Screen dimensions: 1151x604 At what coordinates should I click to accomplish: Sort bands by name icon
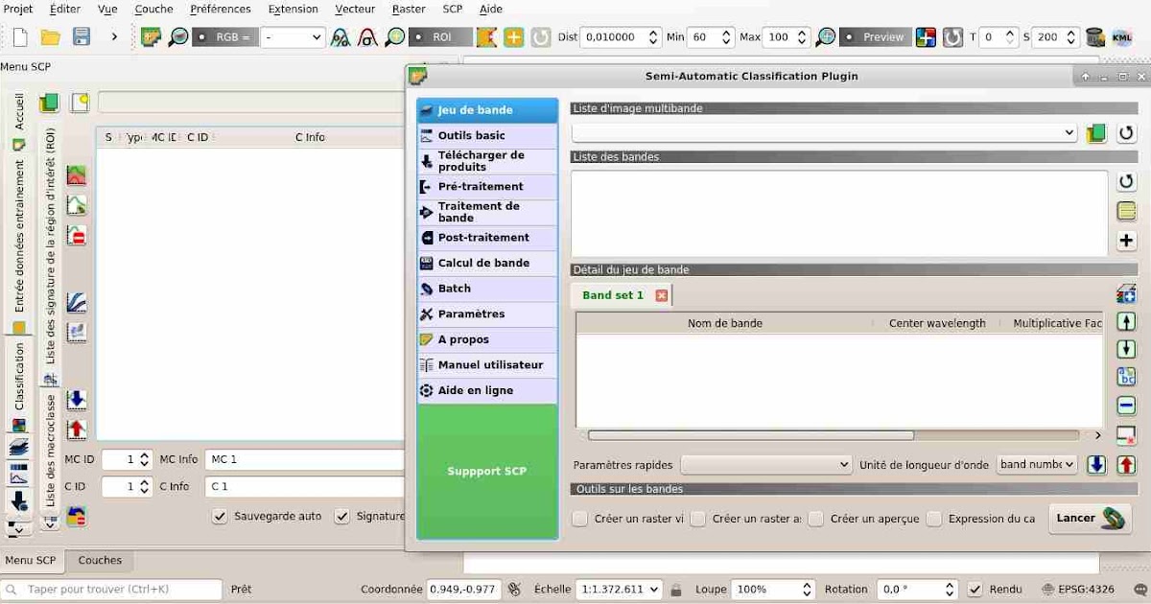click(x=1127, y=377)
